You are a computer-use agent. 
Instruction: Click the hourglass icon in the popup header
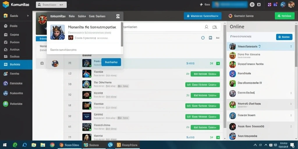click(118, 16)
